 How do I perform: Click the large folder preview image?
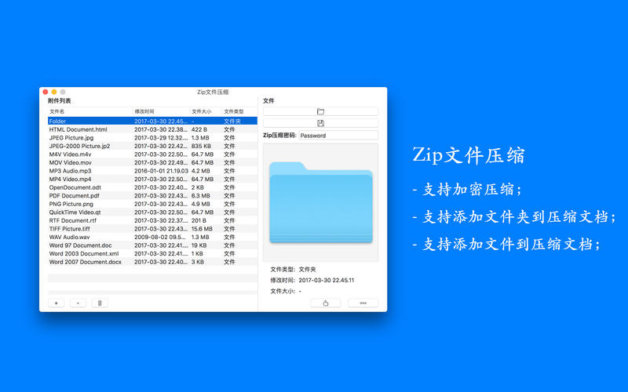[x=320, y=204]
